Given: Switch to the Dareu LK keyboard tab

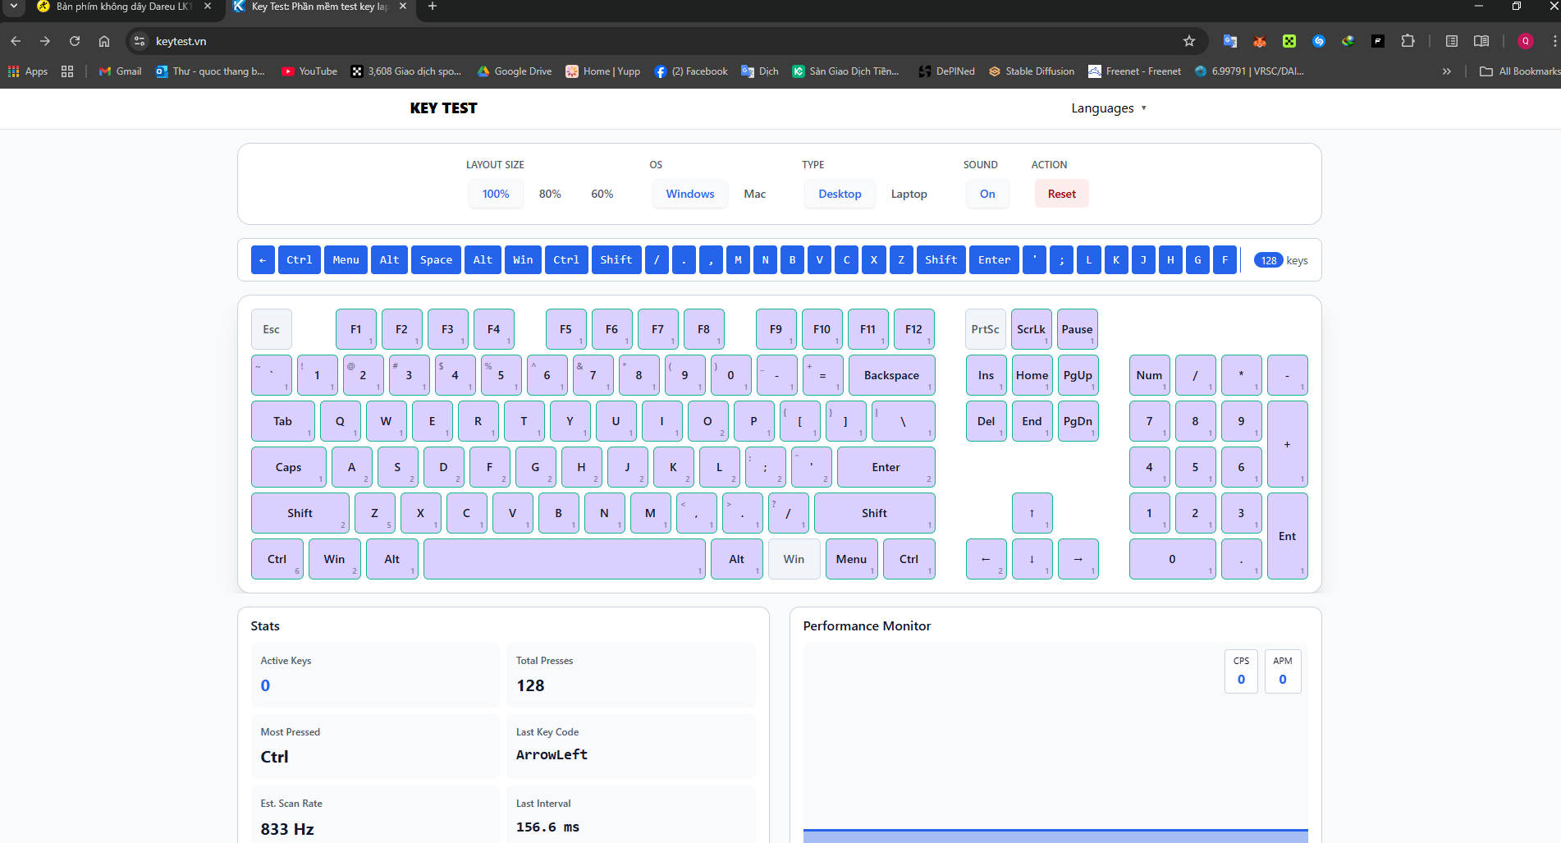Looking at the screenshot, I should pos(123,7).
